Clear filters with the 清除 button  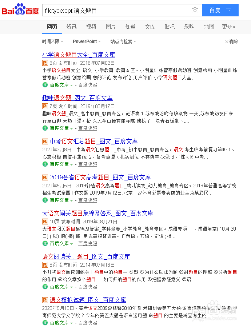coord(231,41)
